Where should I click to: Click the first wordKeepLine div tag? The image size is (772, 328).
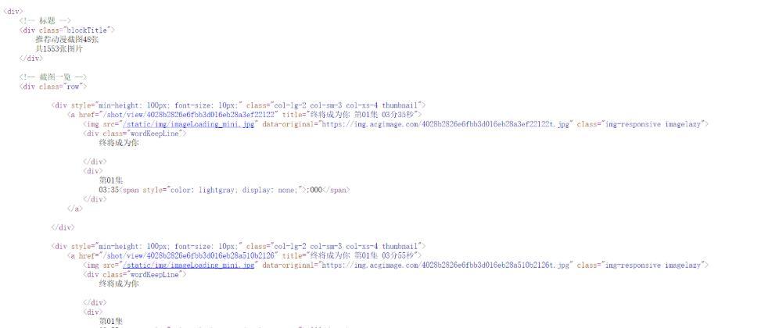coord(135,134)
